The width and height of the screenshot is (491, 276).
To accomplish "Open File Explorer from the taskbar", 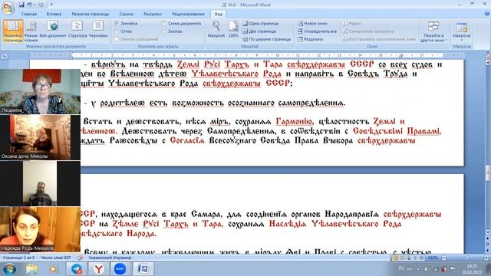I will (x=31, y=269).
